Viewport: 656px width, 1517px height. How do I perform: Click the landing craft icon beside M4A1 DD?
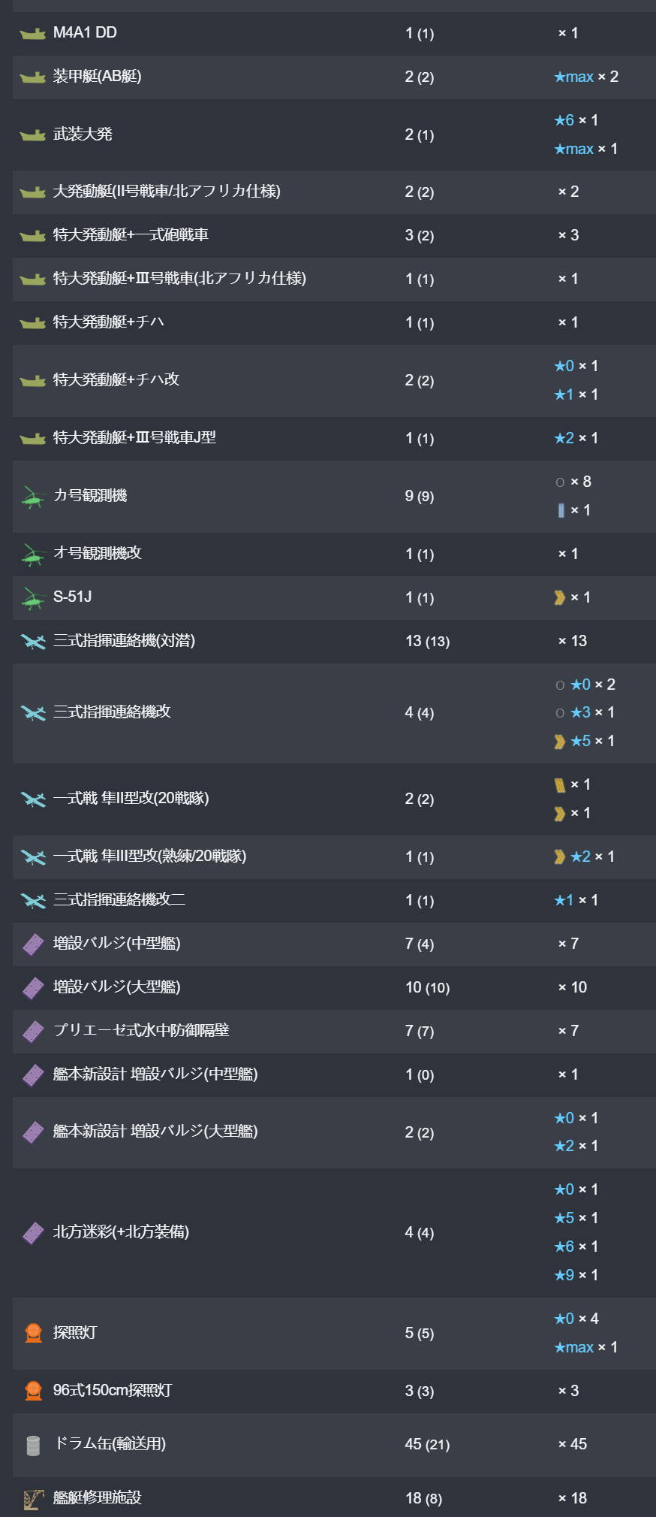tap(33, 34)
